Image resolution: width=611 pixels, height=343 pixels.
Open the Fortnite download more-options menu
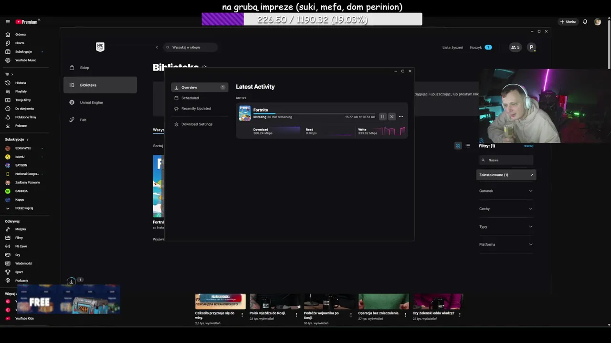[x=401, y=117]
